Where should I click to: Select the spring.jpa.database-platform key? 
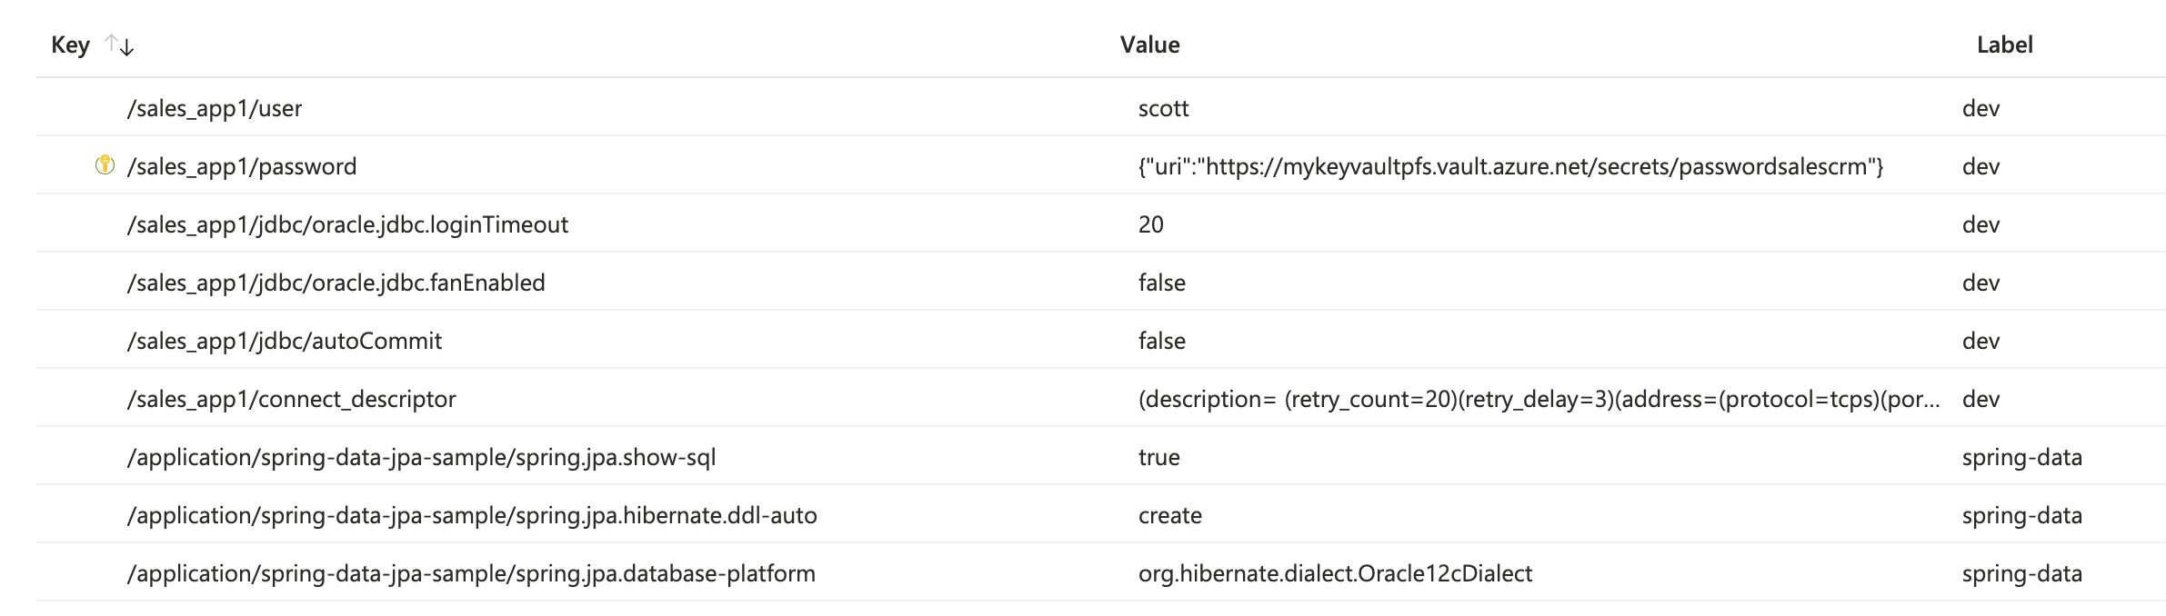click(473, 573)
